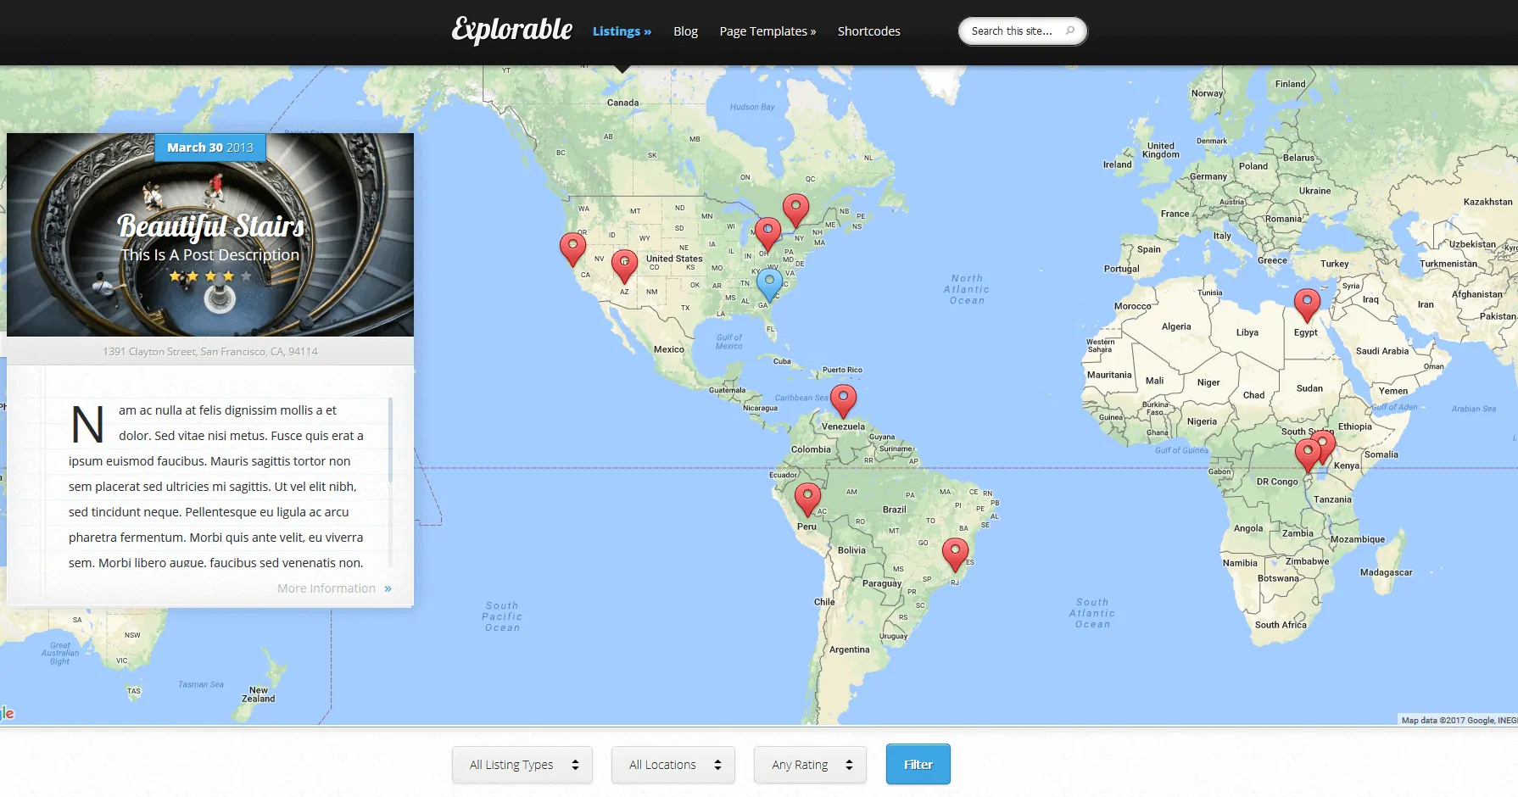Screen dimensions: 1518x797
Task: Expand the 'All Listing Types' dropdown
Action: pyautogui.click(x=522, y=765)
